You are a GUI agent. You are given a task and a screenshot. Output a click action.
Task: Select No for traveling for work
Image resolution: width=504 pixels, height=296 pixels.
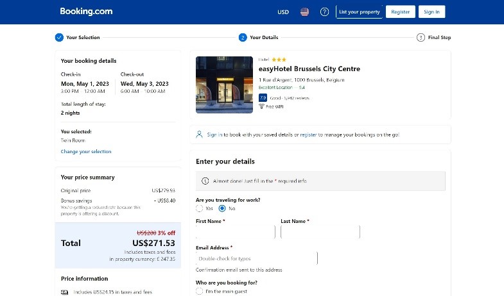(222, 208)
